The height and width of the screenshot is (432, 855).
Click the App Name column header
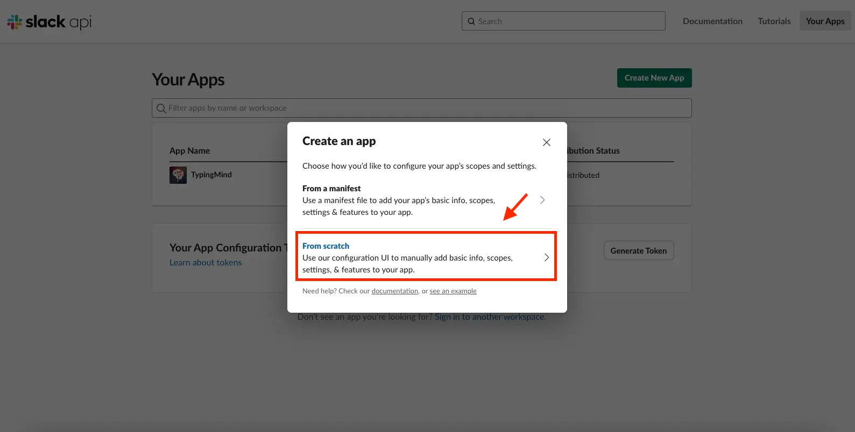[190, 151]
